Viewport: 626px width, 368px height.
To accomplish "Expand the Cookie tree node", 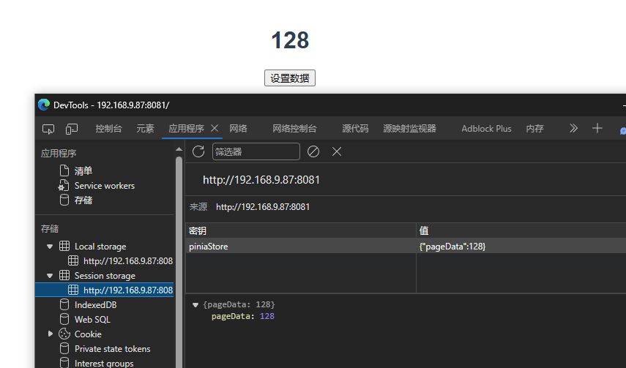I will coord(51,334).
